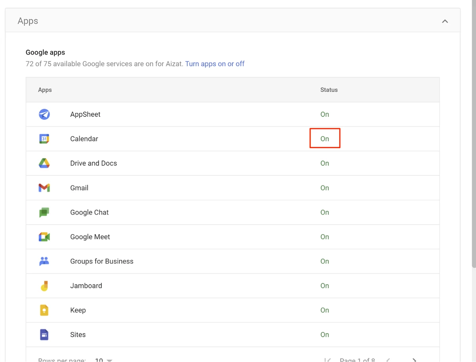Click the Drive and Docs icon
Viewport: 476px width, 362px height.
coord(44,163)
